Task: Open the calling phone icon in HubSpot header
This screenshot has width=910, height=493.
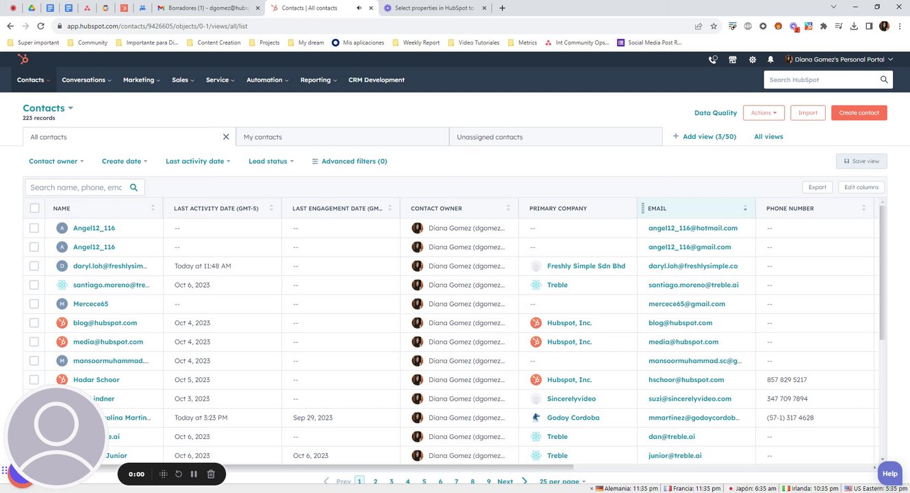Action: coord(713,60)
